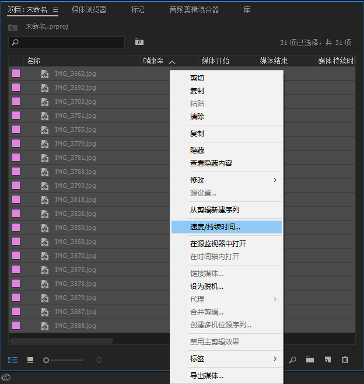Image resolution: width=364 pixels, height=384 pixels.
Task: Click the trash Clear icon
Action: pos(345,359)
